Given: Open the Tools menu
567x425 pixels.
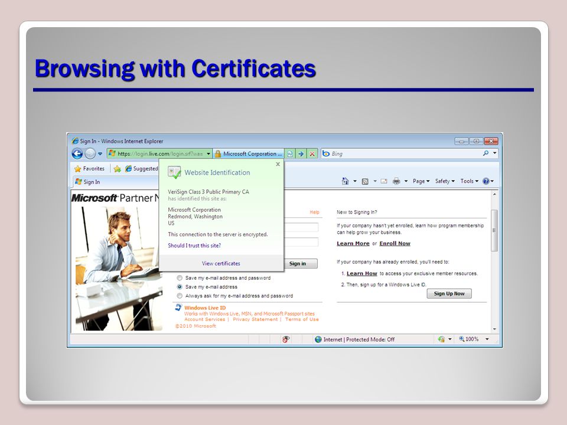Looking at the screenshot, I should point(469,181).
